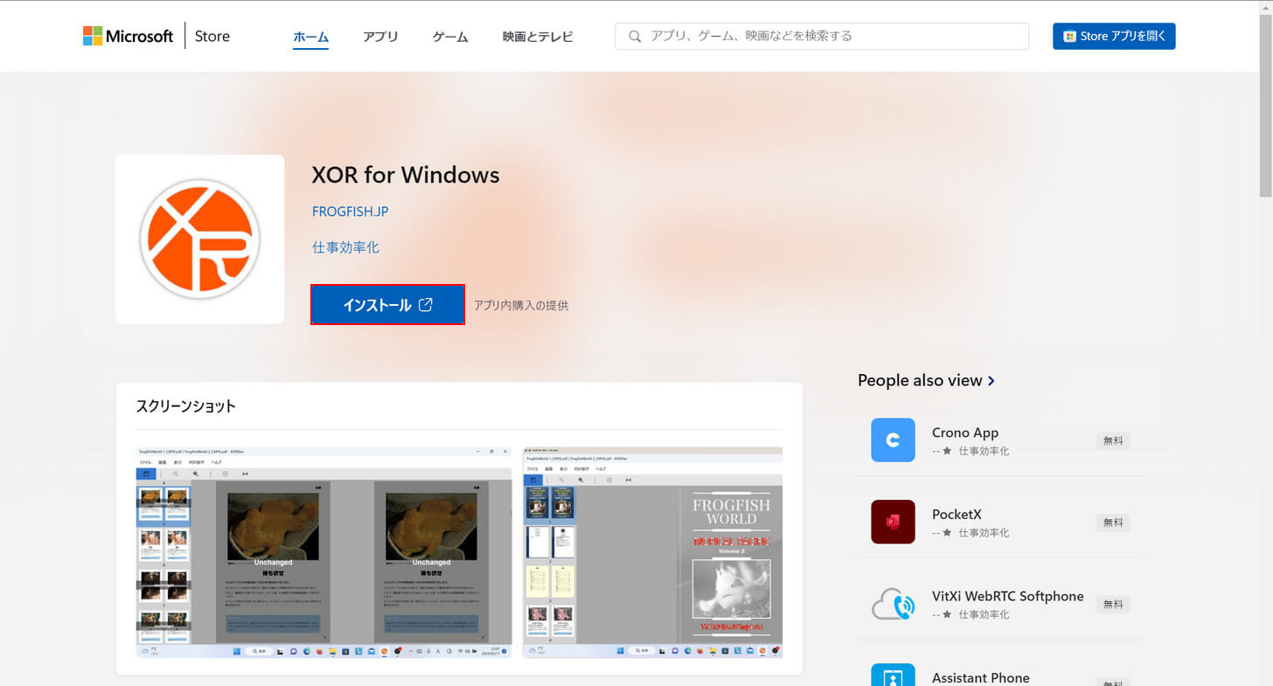Click the Store アプリを開く button

coord(1114,36)
